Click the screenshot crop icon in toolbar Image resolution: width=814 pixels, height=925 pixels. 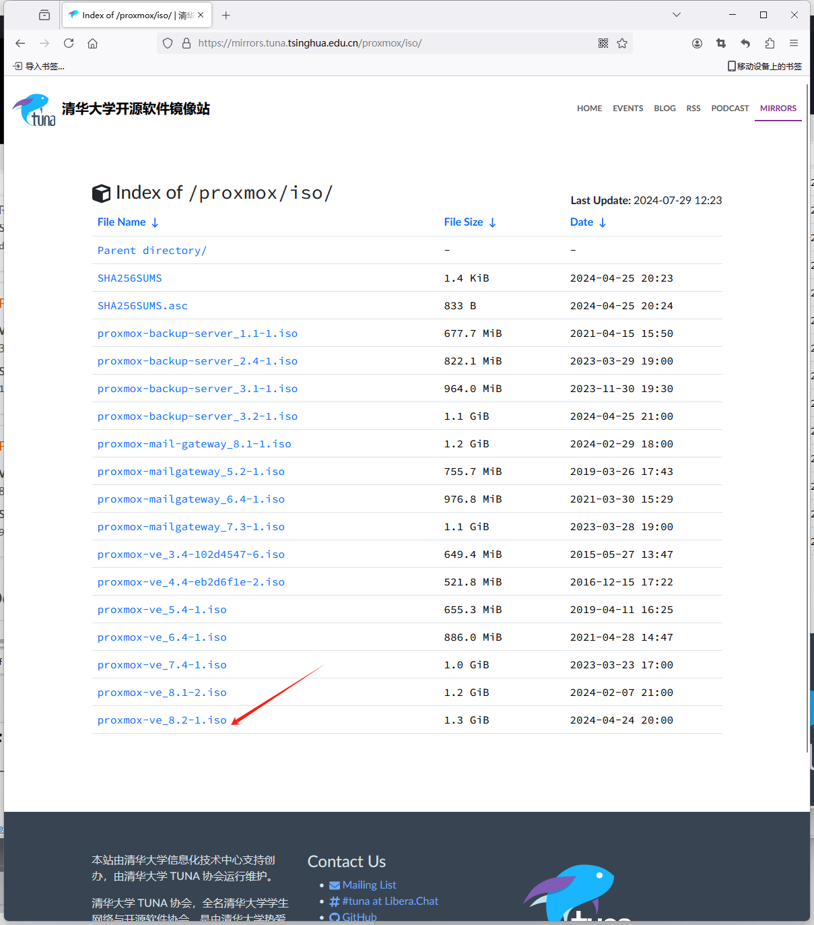tap(721, 43)
